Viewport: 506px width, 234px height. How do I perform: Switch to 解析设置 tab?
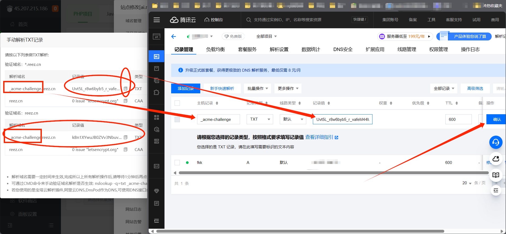[x=279, y=49]
